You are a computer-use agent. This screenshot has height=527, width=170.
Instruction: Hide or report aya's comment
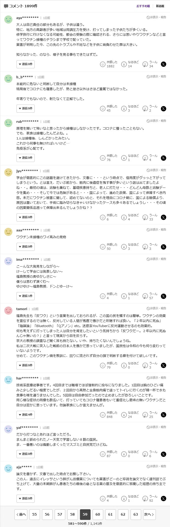coord(157,17)
